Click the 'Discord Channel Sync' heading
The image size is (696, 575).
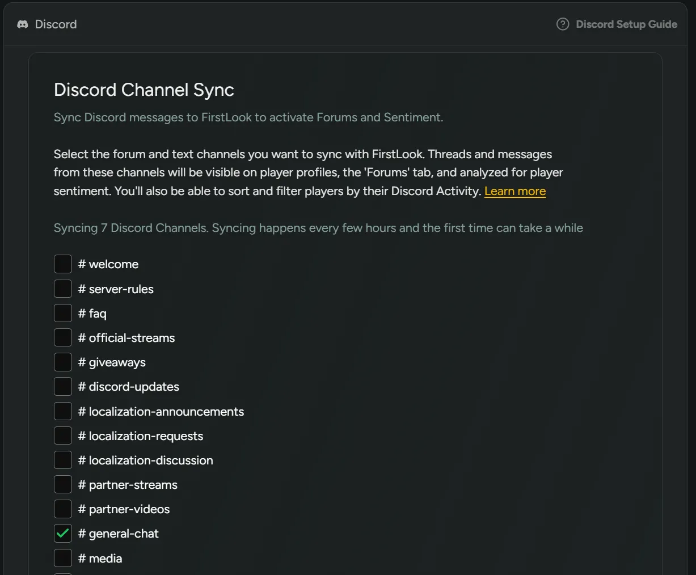[x=144, y=90]
